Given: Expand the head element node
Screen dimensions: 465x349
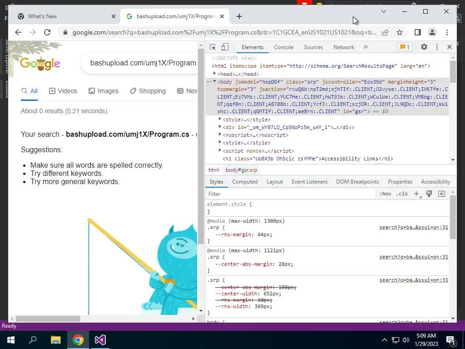Looking at the screenshot, I should [214, 74].
